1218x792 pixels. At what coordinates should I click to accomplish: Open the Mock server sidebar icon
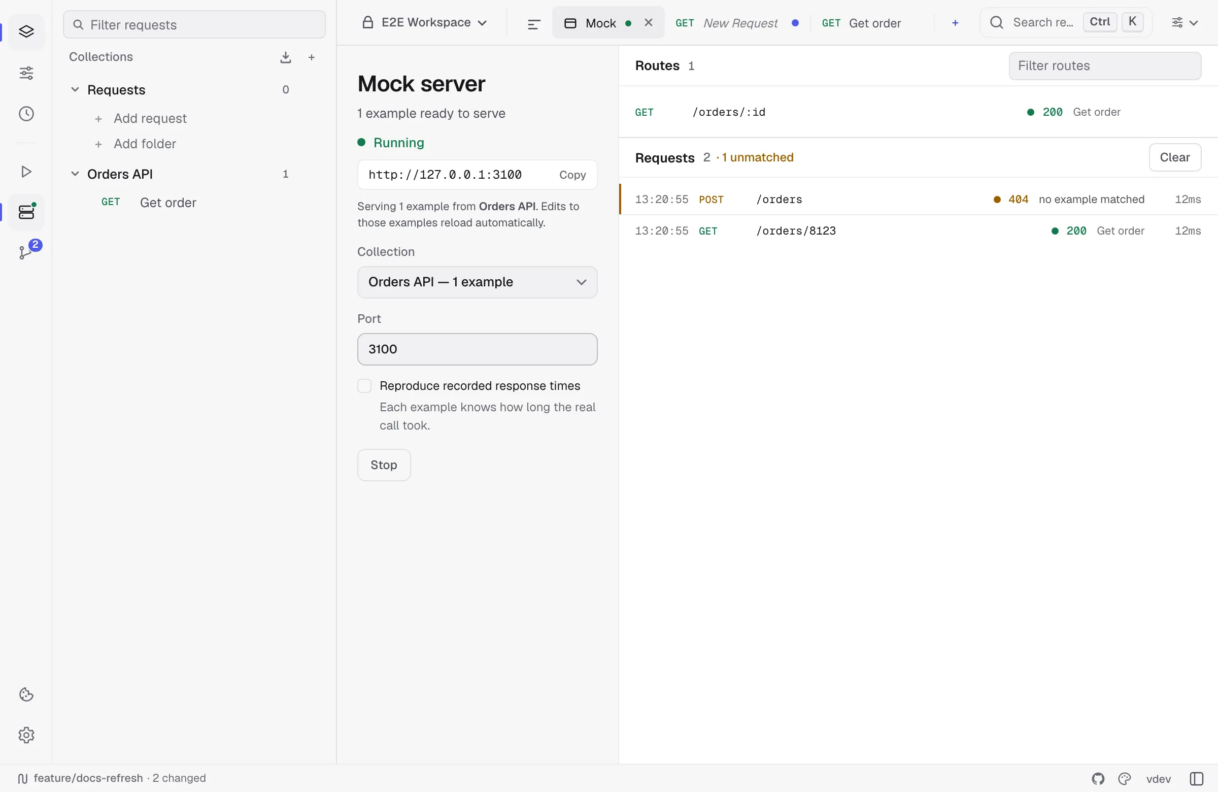point(26,212)
